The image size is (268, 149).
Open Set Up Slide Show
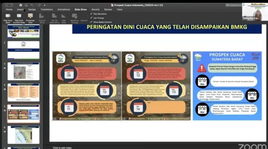coord(54,18)
